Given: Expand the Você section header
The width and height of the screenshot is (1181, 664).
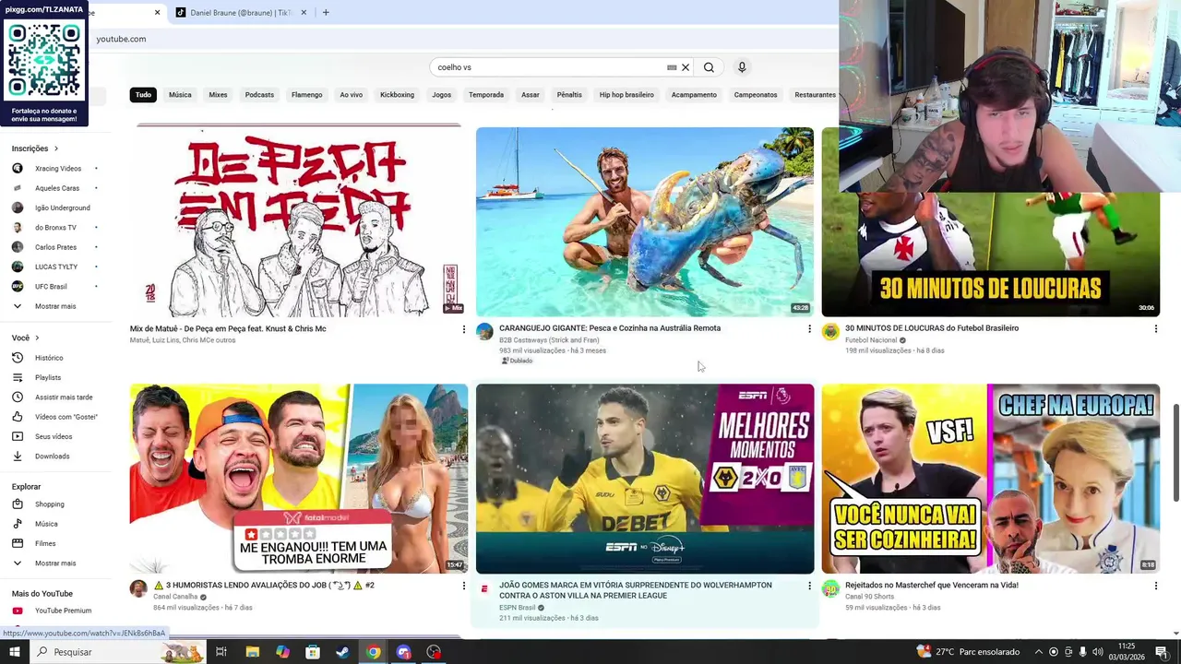Looking at the screenshot, I should coord(26,338).
